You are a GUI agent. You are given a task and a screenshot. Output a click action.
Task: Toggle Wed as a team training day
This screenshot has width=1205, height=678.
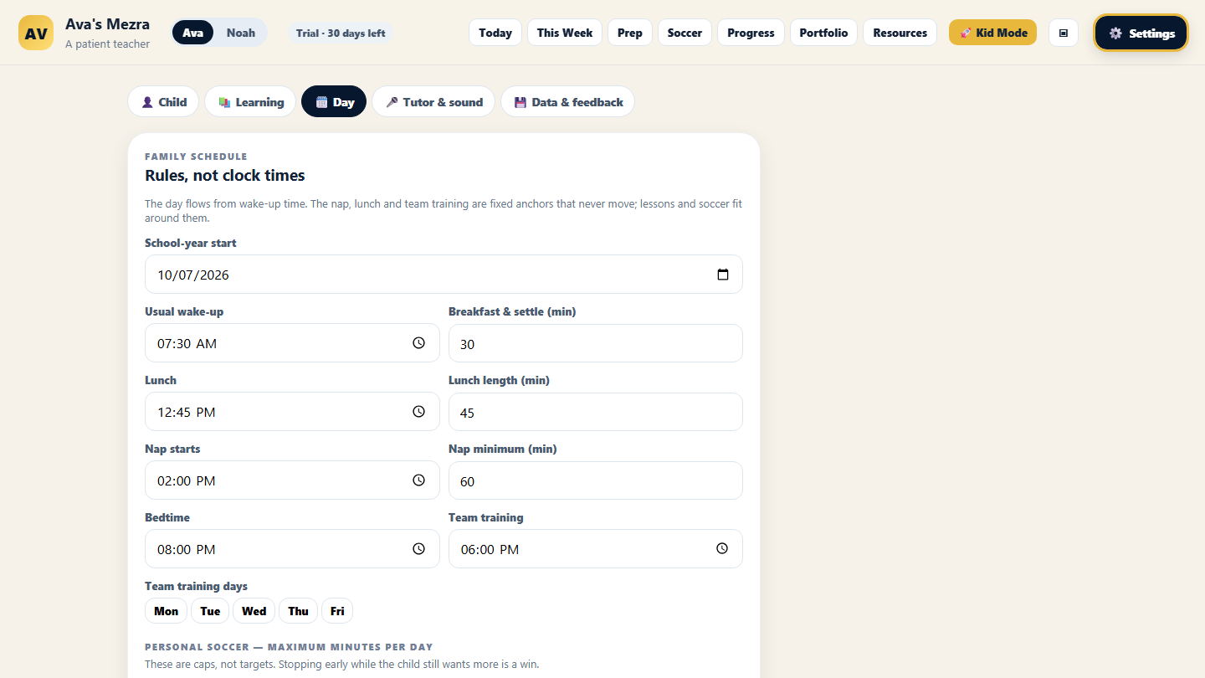(254, 611)
